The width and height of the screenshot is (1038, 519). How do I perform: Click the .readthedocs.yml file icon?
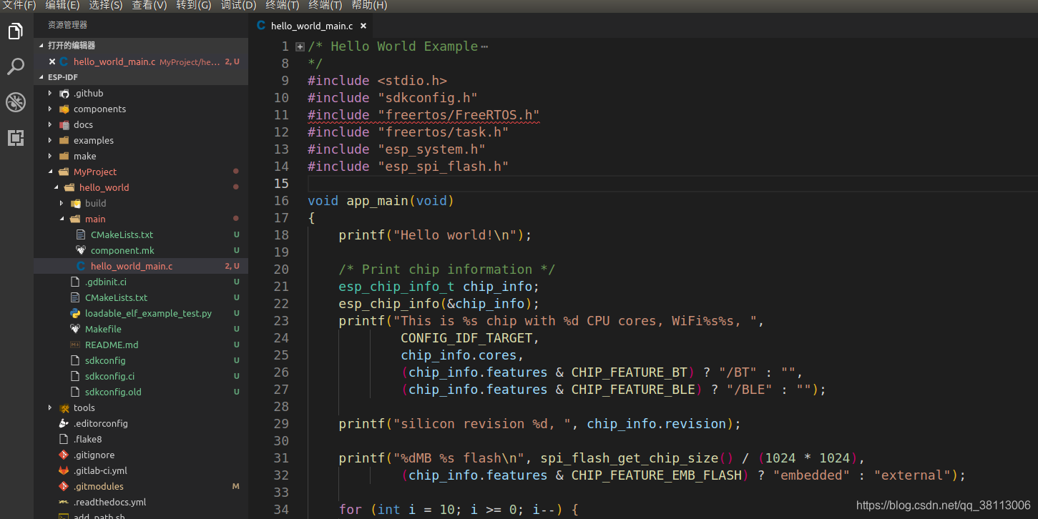[64, 503]
